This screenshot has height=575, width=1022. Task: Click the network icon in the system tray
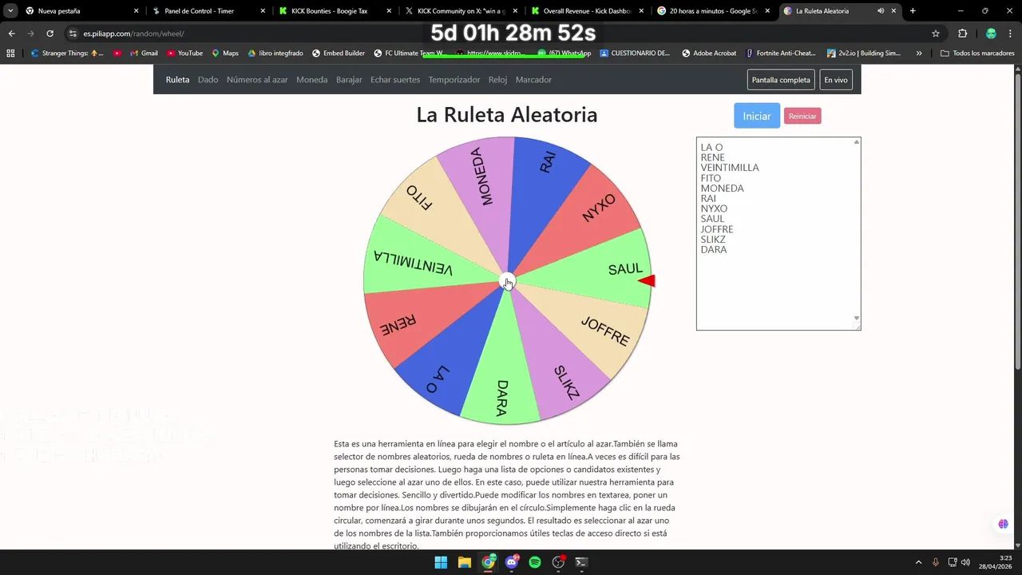952,562
